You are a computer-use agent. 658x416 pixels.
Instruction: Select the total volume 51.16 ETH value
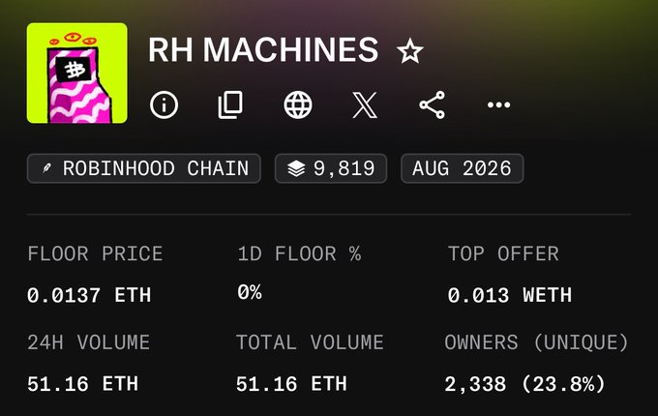[x=291, y=384]
